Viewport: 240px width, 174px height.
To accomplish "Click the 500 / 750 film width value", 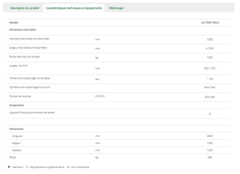I will click(210, 68).
